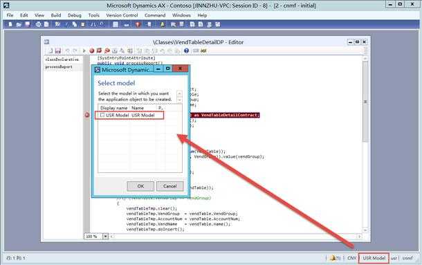Click the CNY currency in status bar

(x=351, y=258)
